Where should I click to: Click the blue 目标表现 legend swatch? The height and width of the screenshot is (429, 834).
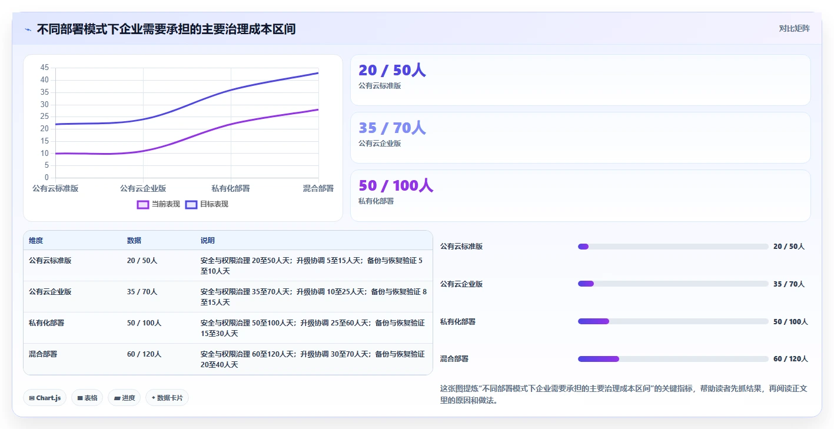click(x=191, y=204)
